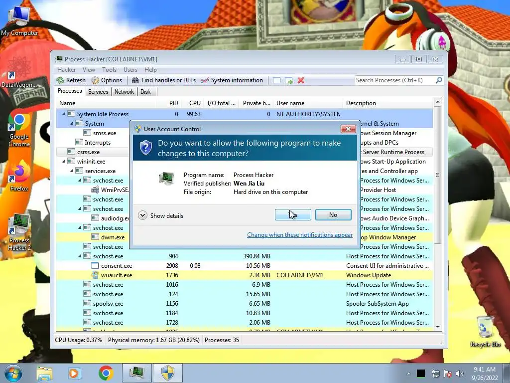Screen dimensions: 510x383
Task: Sort by Private bytes column header
Action: (255, 103)
